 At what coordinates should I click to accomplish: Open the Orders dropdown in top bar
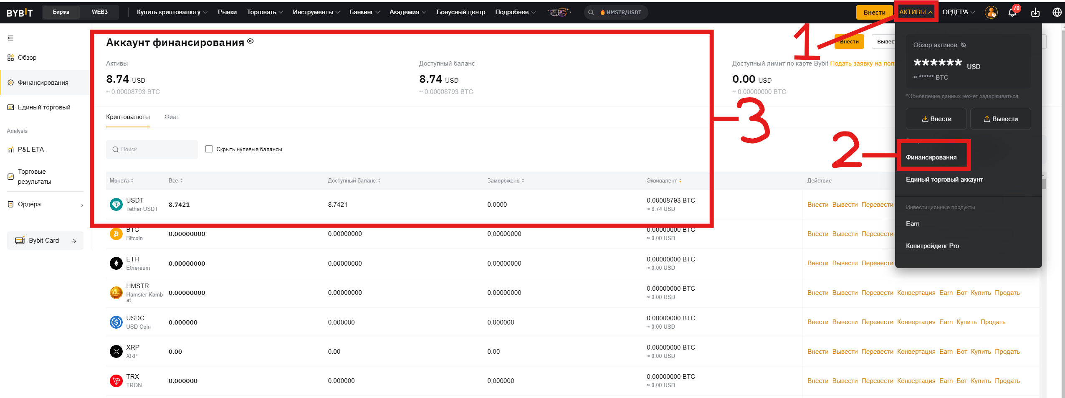click(x=958, y=13)
